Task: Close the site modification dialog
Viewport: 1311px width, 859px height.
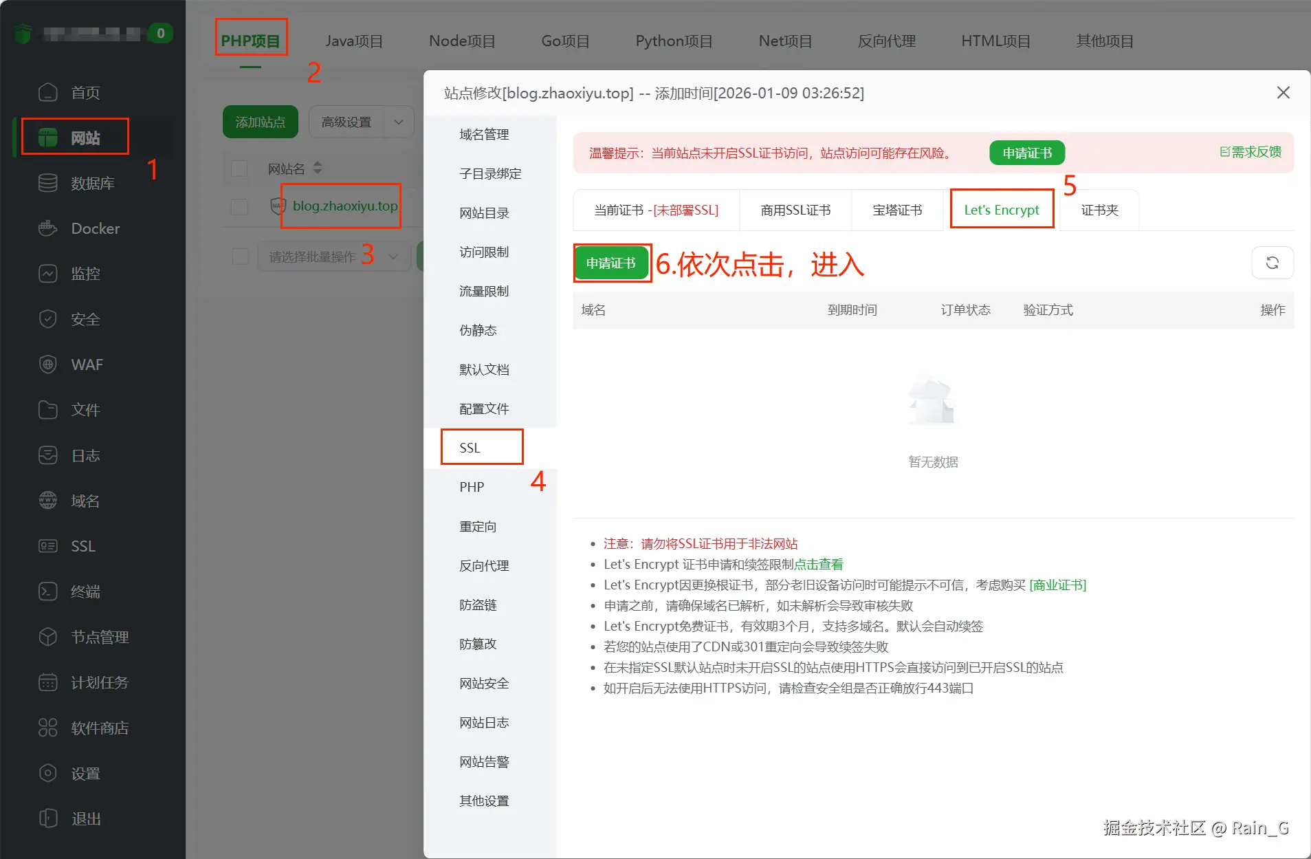Action: coord(1283,92)
